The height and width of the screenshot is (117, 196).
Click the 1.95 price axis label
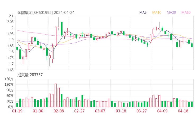(x=10, y=34)
